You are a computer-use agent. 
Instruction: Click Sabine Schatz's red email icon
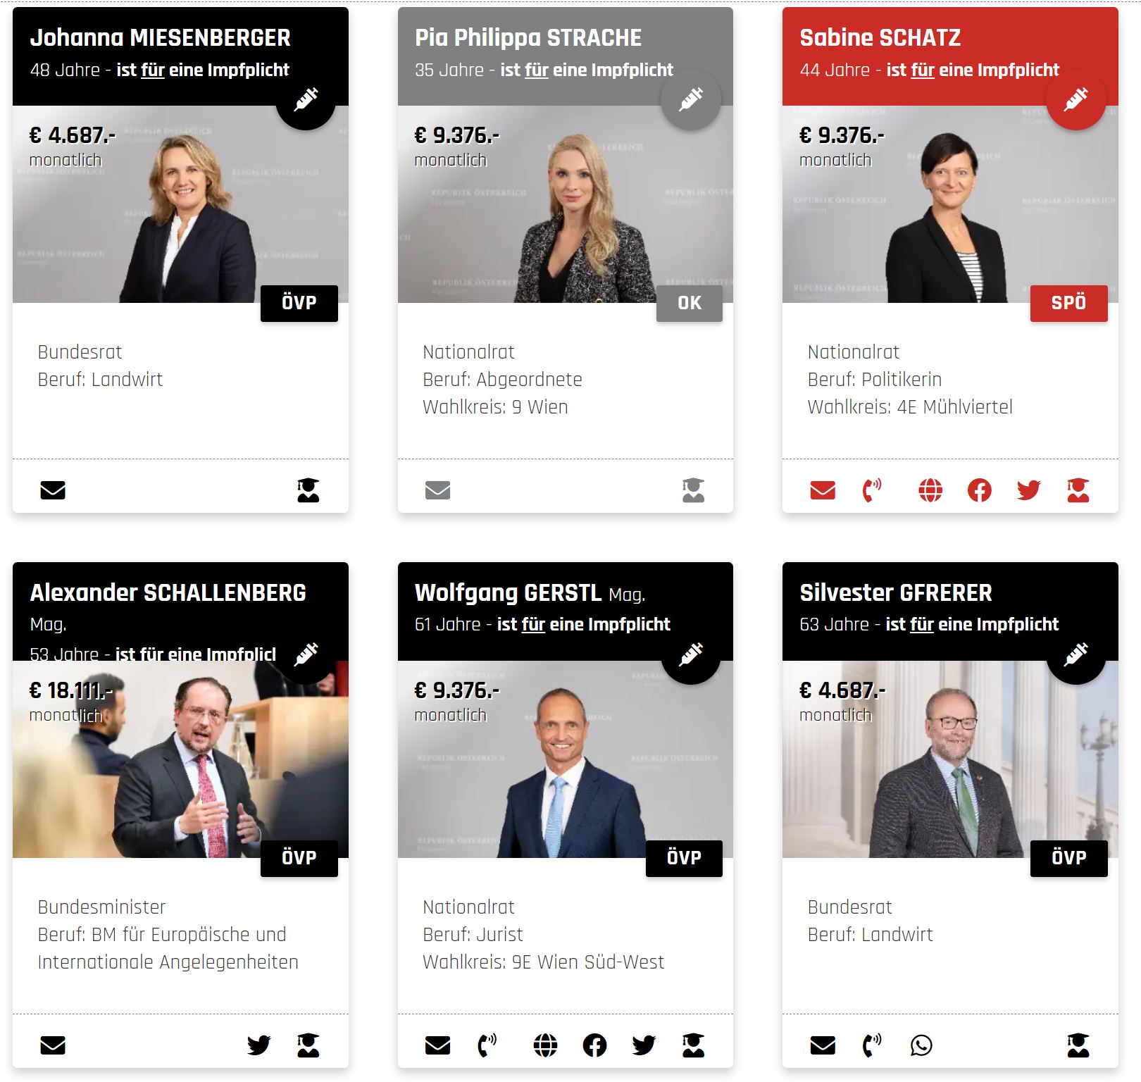pyautogui.click(x=823, y=490)
